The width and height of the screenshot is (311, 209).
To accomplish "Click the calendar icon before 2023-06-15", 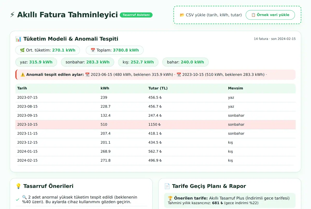I will pos(87,75).
